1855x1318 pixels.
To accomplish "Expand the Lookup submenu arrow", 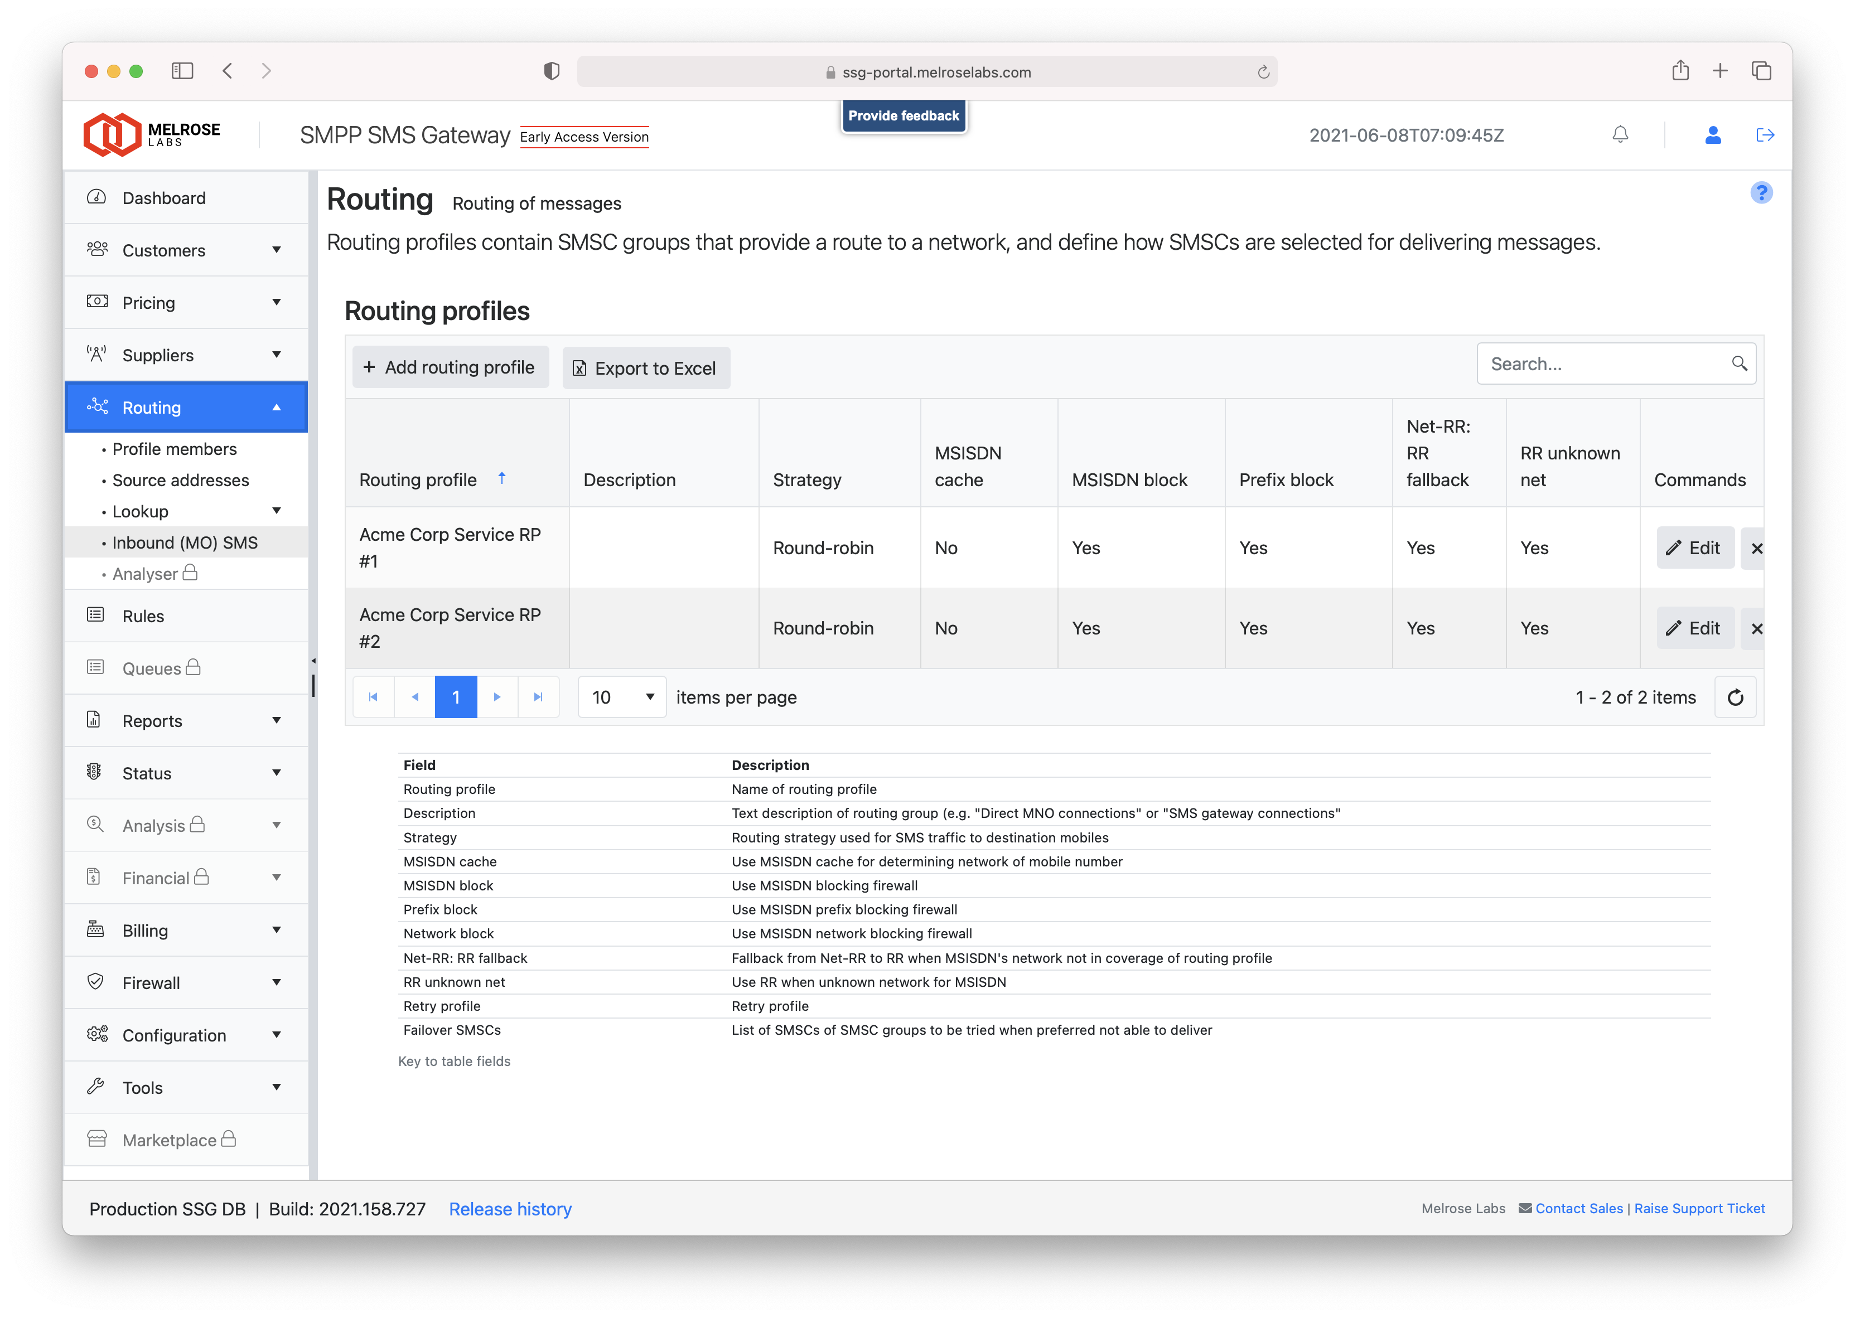I will [x=277, y=511].
